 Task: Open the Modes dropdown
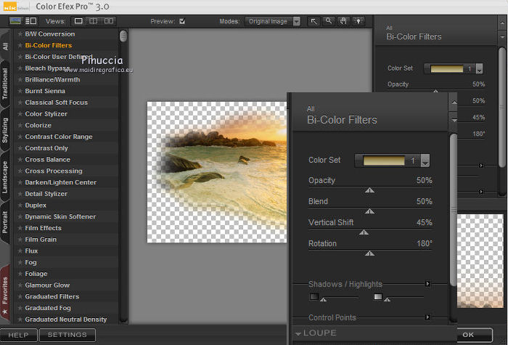296,22
